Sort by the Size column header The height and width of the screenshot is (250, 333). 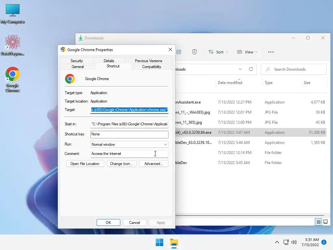pos(307,82)
